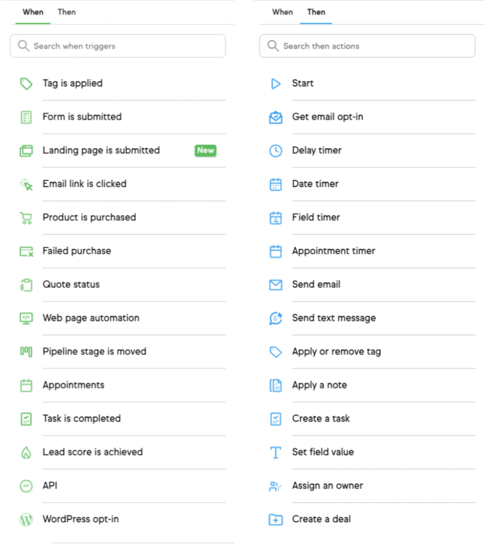Image resolution: width=485 pixels, height=544 pixels.
Task: Click the shopping cart icon for Product is purchased
Action: tap(26, 217)
